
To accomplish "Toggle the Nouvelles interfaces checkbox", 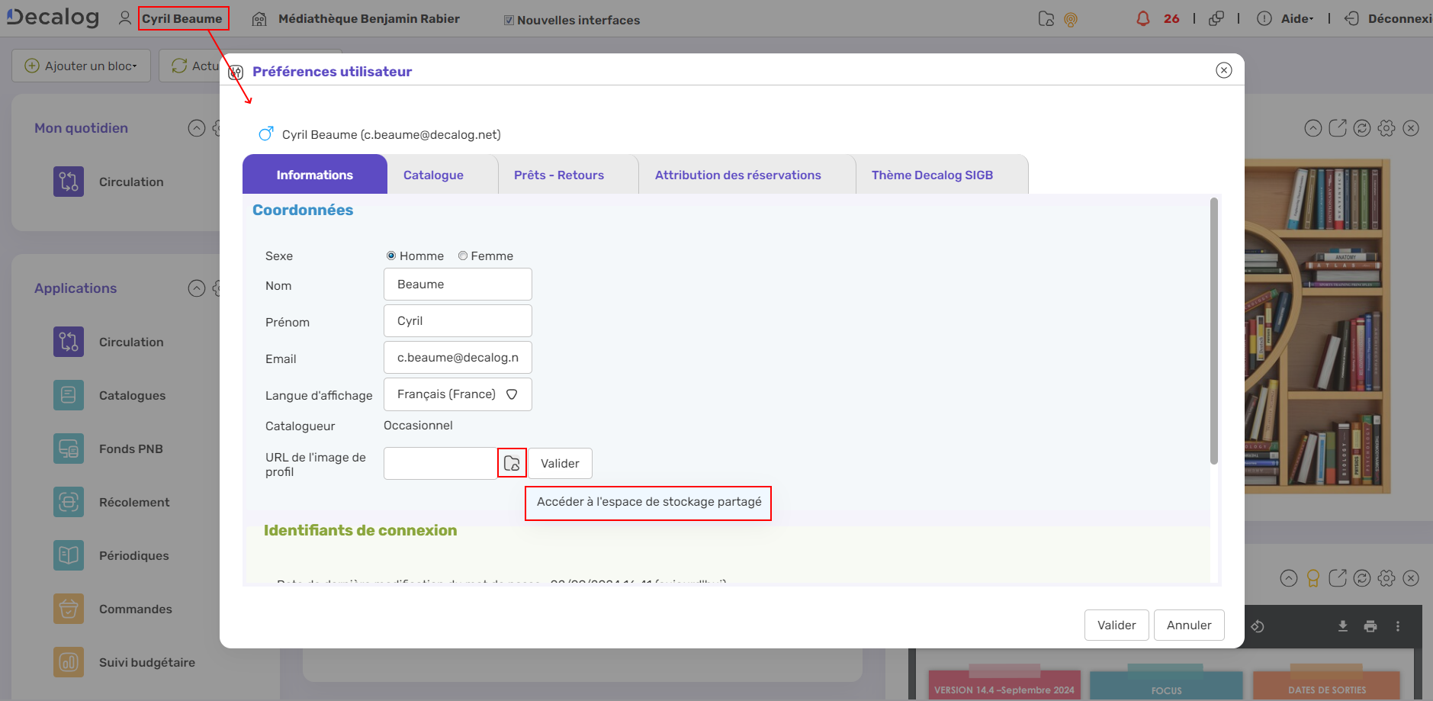I will pyautogui.click(x=509, y=21).
